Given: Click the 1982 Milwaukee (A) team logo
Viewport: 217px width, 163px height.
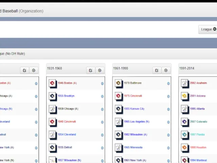Looking at the screenshot, I should click(x=118, y=135).
